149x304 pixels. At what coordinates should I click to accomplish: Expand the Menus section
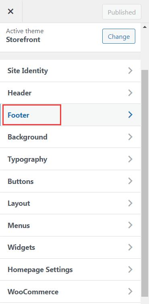[70, 225]
